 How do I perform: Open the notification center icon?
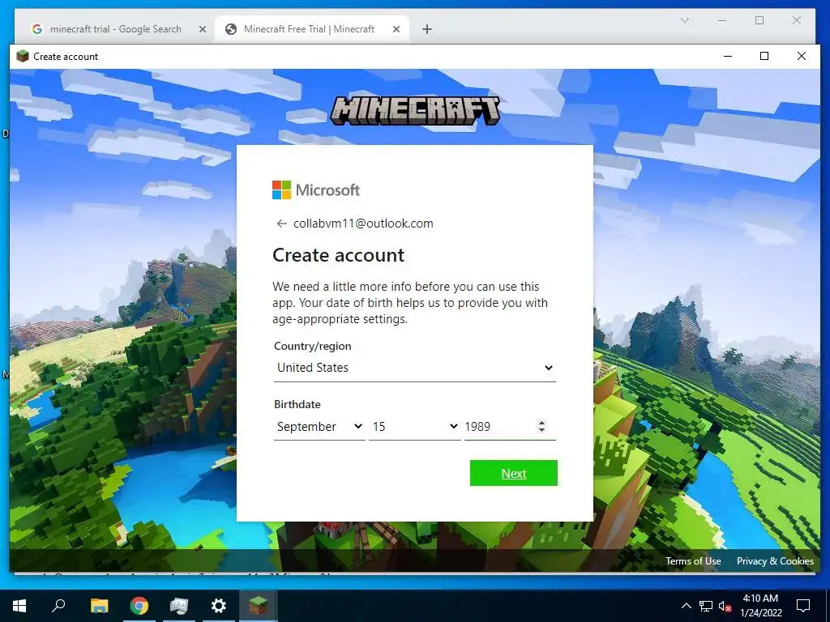coord(803,606)
